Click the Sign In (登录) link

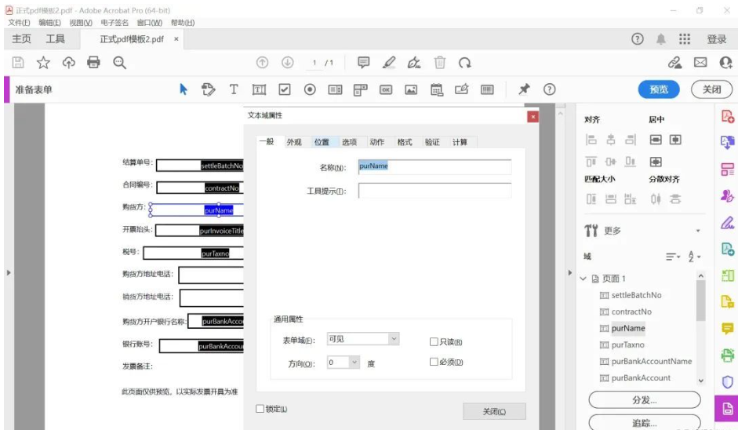pyautogui.click(x=716, y=39)
